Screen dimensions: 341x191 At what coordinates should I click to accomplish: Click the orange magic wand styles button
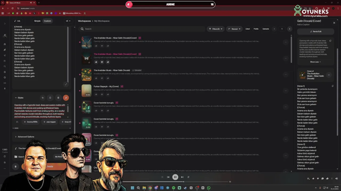[66, 98]
